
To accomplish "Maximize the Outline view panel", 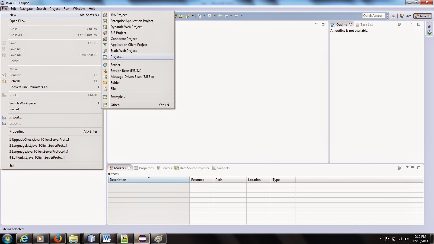I will coord(419,24).
